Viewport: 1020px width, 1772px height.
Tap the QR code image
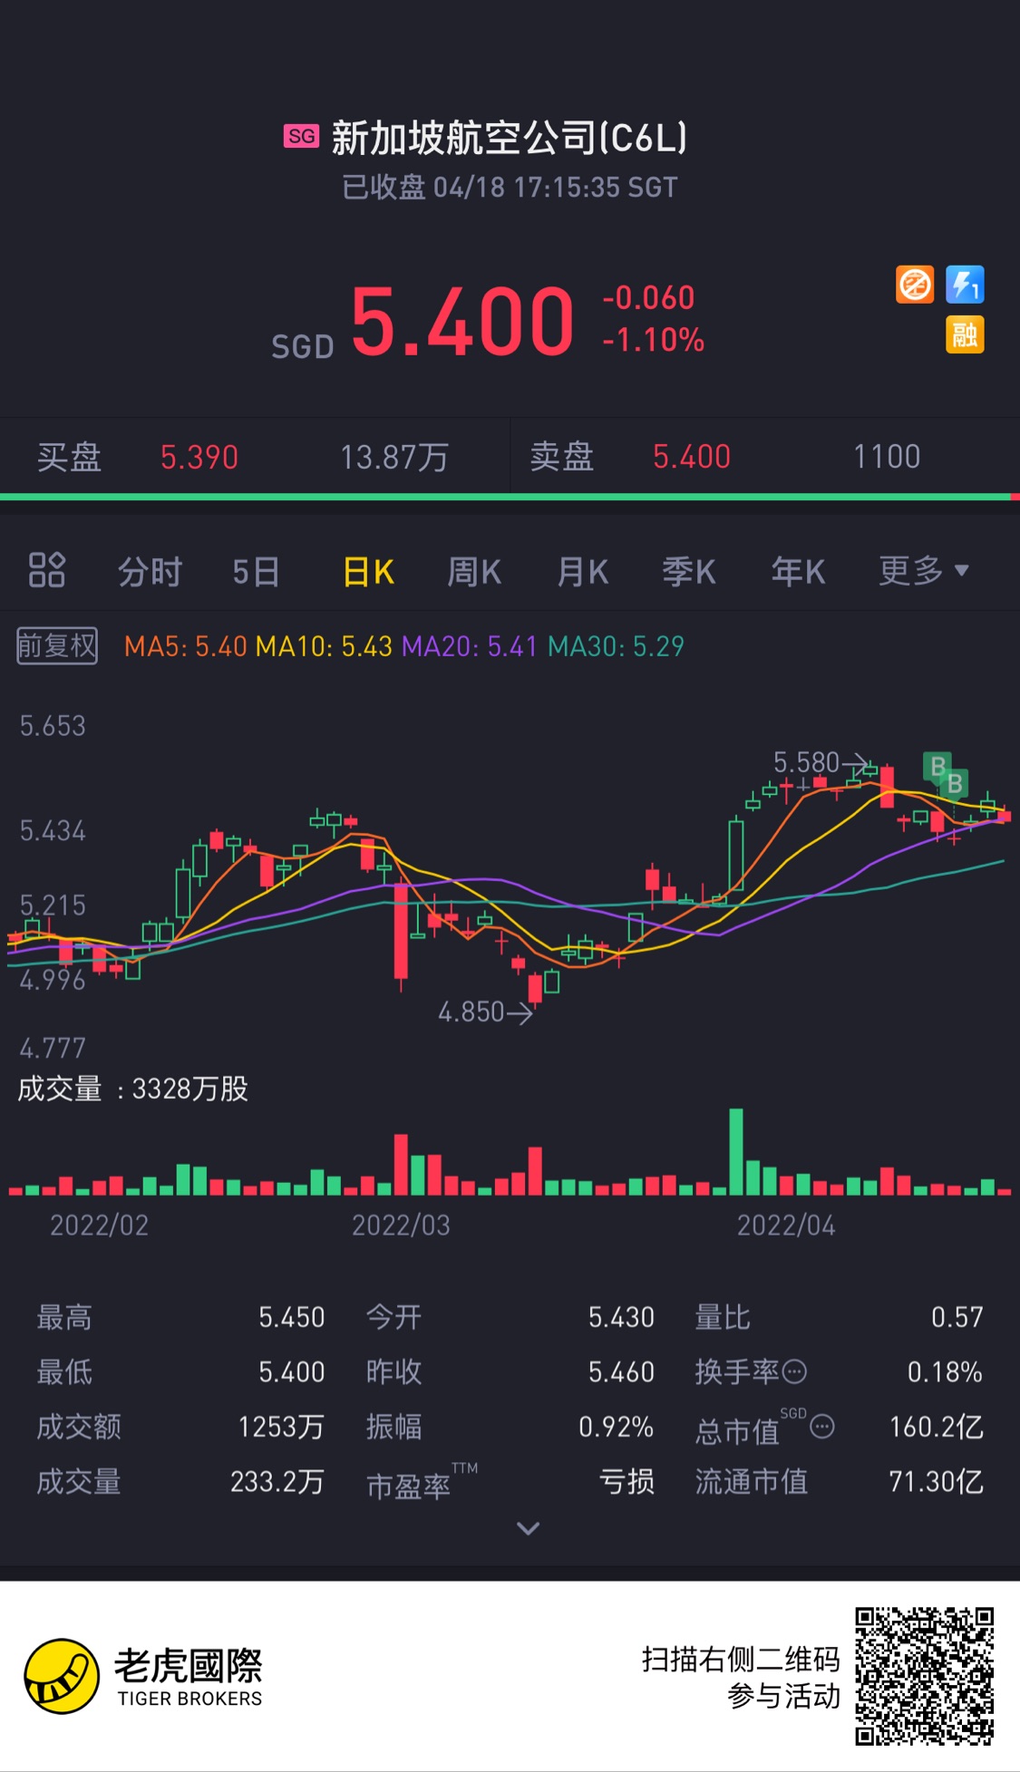pyautogui.click(x=925, y=1676)
